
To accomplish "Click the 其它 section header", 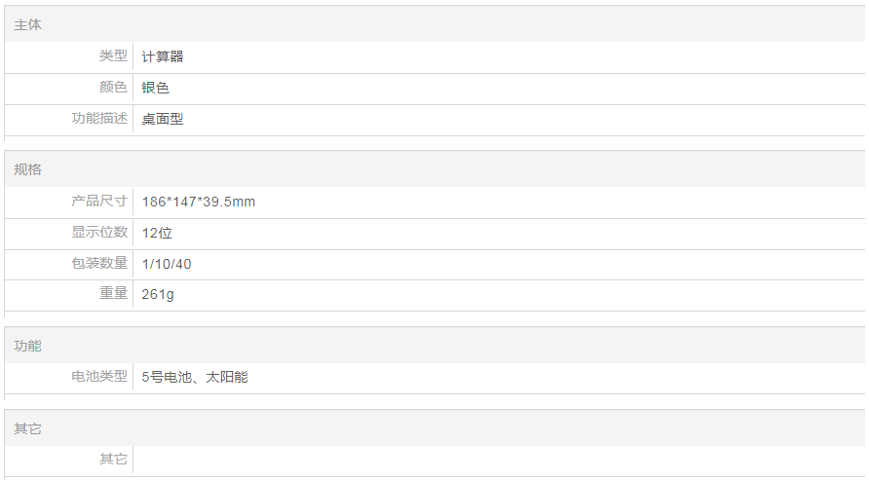I will 27,428.
